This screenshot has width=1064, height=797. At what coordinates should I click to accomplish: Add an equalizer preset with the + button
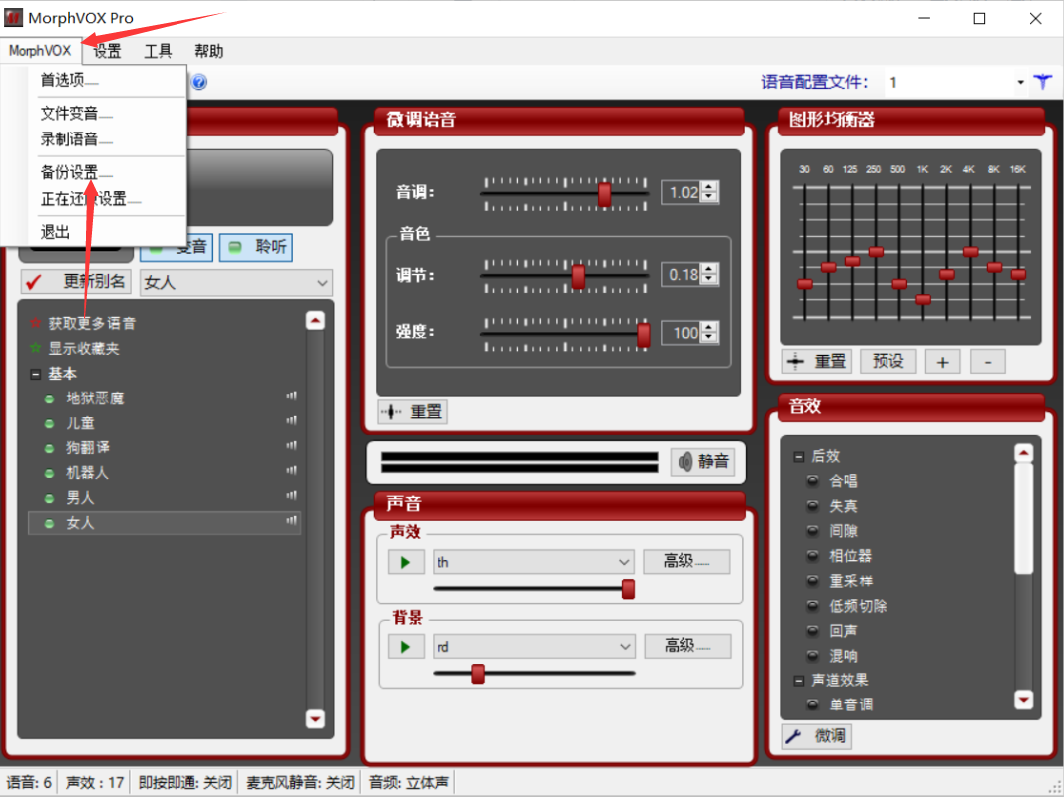942,362
